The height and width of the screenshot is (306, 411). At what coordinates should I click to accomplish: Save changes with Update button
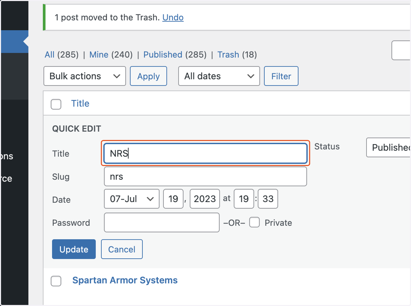click(x=74, y=249)
